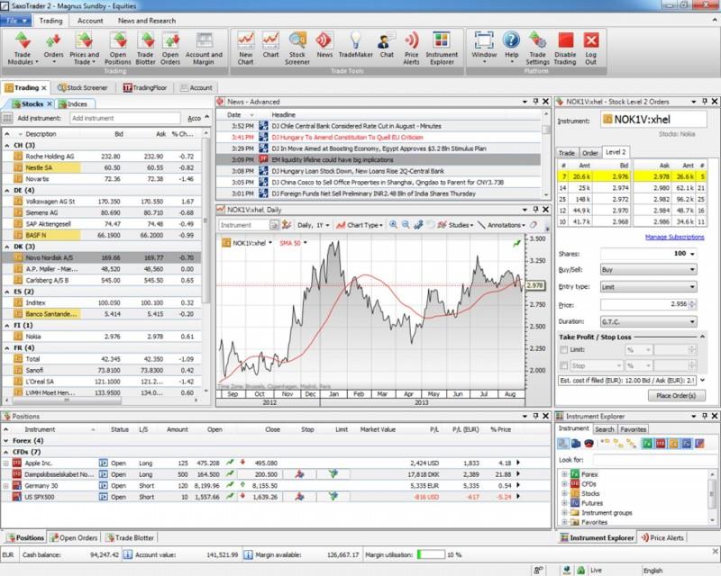Enable the Limit take profit checkbox
The height and width of the screenshot is (576, 721).
564,349
